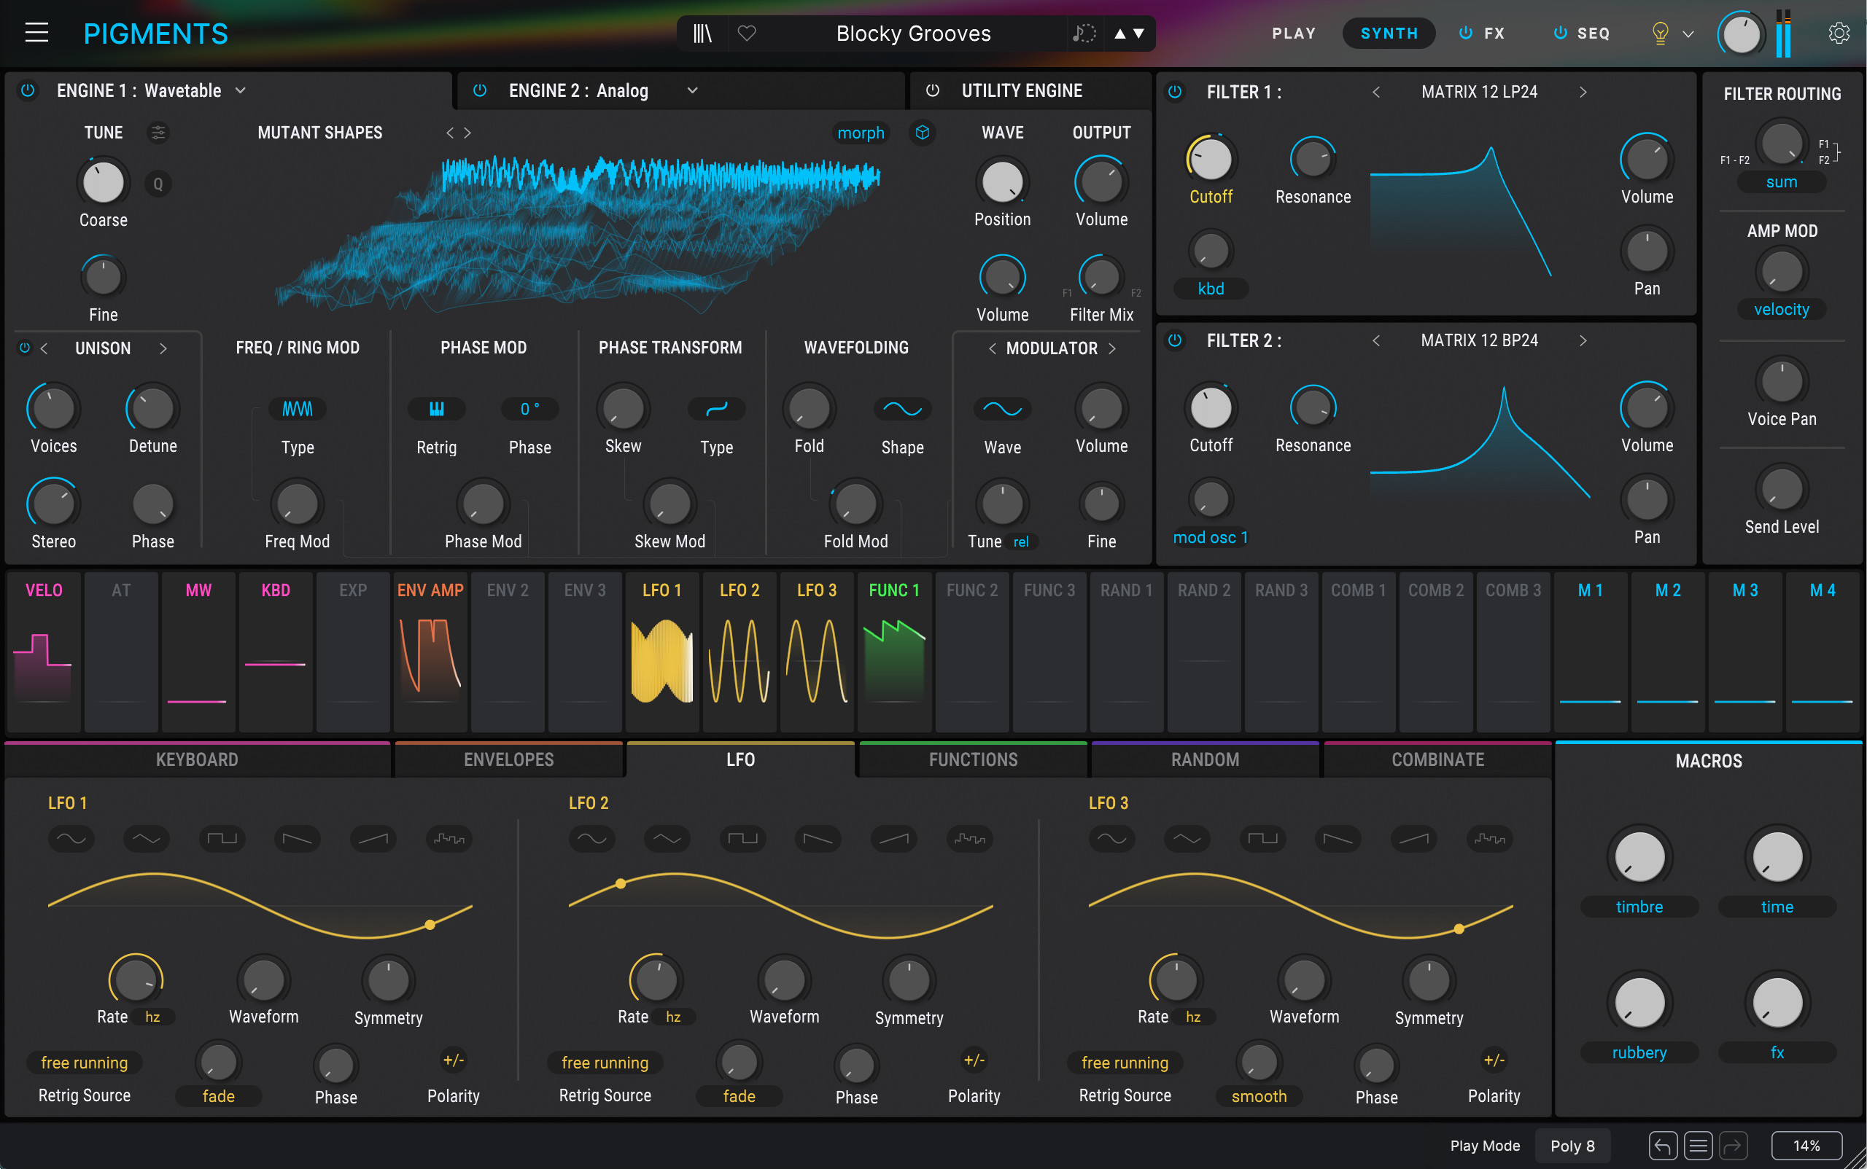Click the preset playback notes icon
This screenshot has width=1867, height=1169.
1084,34
